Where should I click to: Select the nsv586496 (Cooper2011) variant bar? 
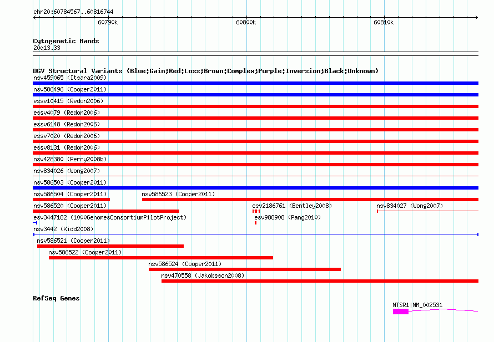point(255,95)
